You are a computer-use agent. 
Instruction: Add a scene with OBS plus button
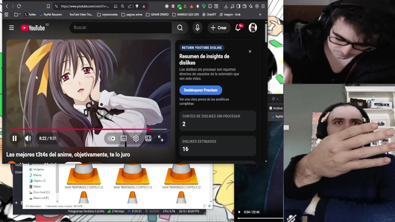click(16, 203)
